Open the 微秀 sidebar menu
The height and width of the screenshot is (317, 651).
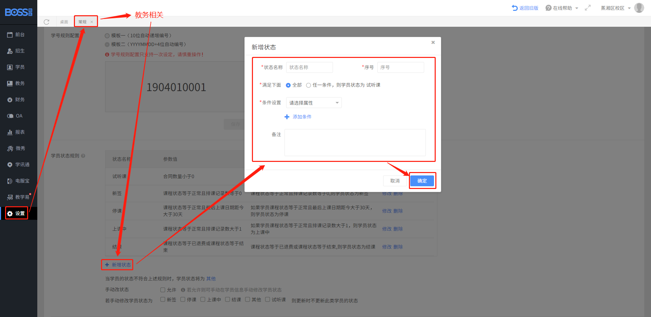[16, 148]
